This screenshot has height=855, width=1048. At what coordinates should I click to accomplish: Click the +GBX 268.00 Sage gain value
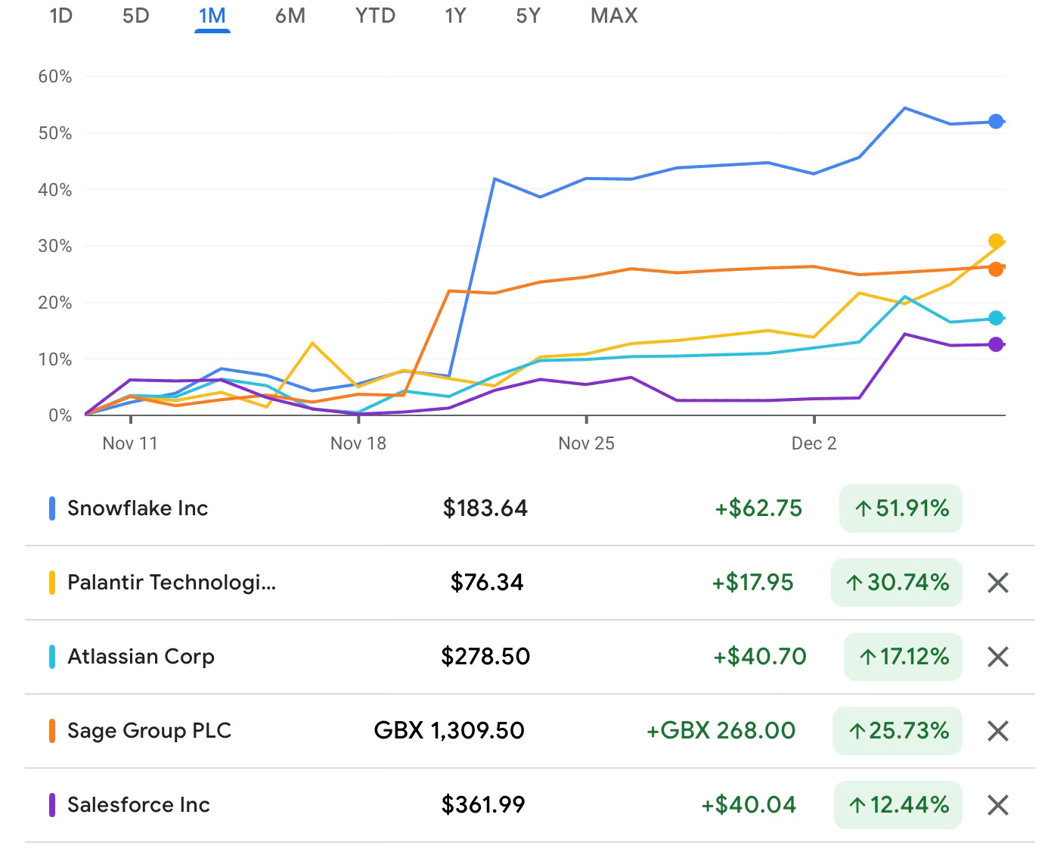(x=721, y=731)
